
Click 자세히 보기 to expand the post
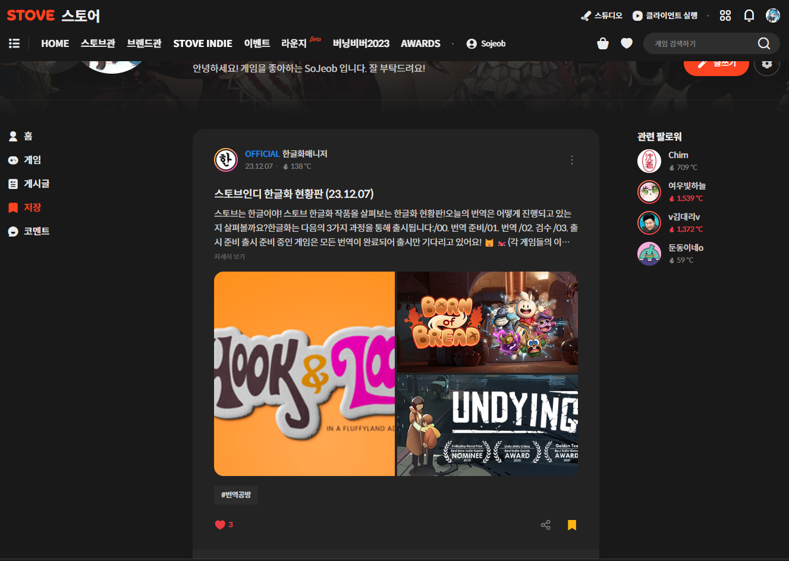[x=230, y=257]
